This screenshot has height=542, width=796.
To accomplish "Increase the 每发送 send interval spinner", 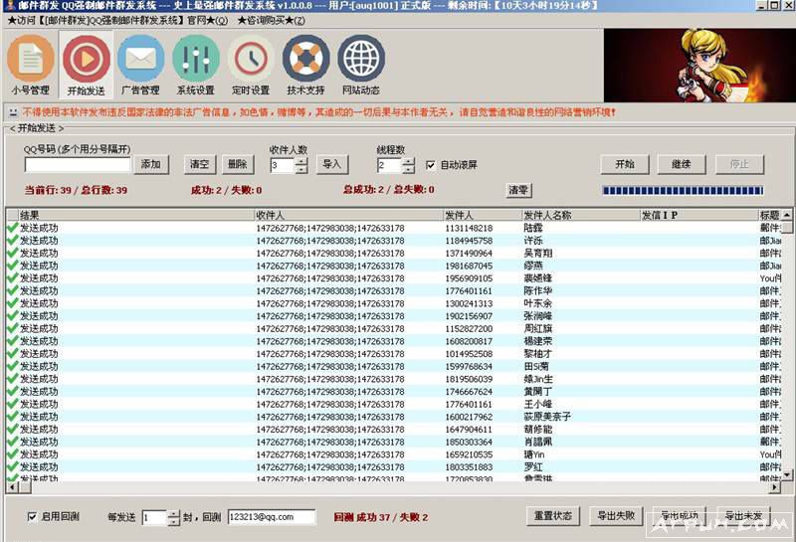I will coord(173,513).
